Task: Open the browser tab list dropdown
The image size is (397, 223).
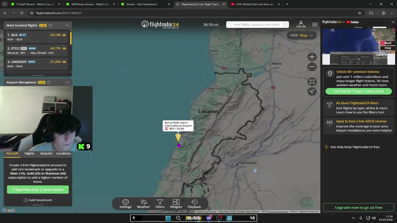Action: [4, 4]
